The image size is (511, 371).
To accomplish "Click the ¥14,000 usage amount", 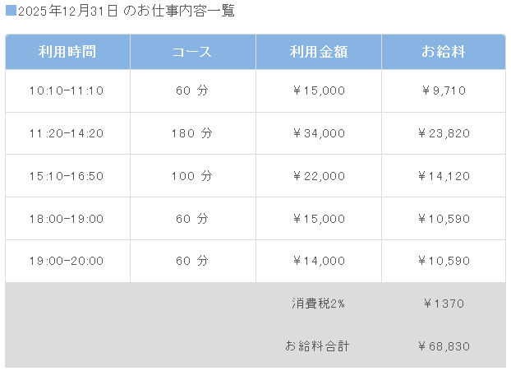I will (319, 262).
